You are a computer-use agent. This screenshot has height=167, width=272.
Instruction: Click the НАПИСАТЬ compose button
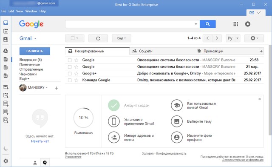(x=35, y=51)
